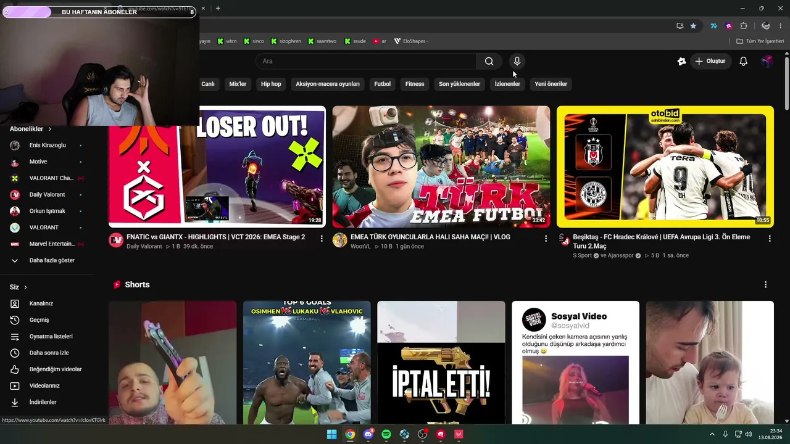790x444 pixels.
Task: Open Spotify from the taskbar
Action: [386, 434]
